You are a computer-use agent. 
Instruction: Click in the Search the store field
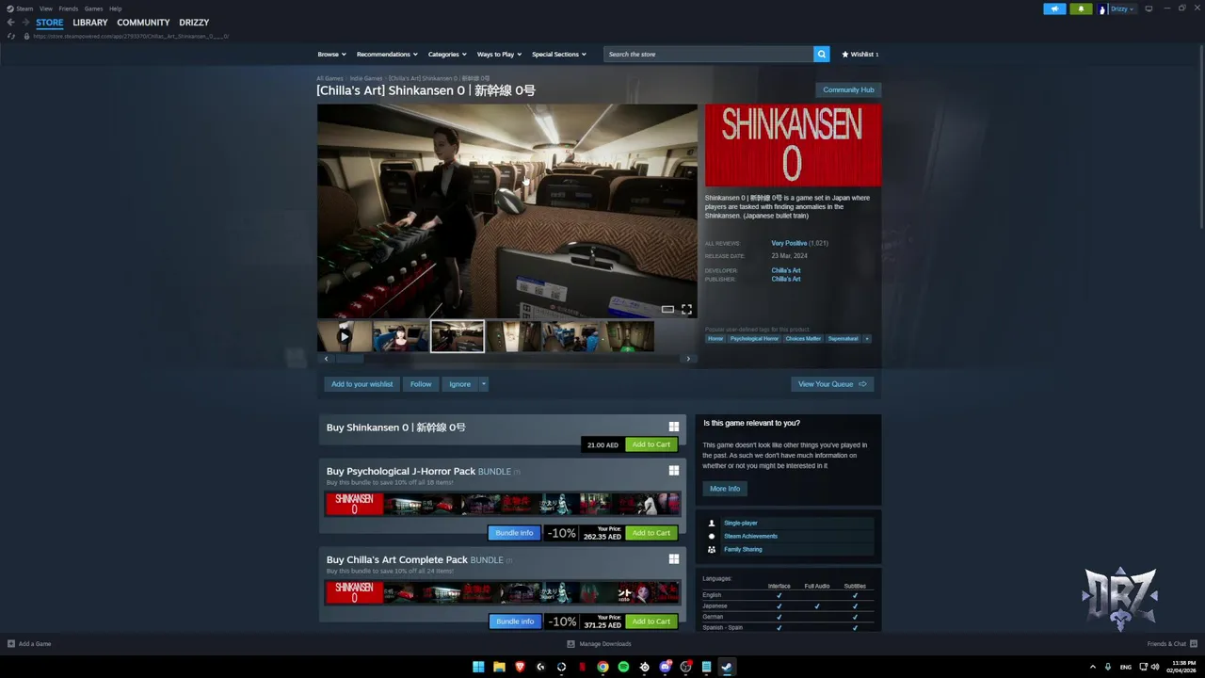pos(709,55)
